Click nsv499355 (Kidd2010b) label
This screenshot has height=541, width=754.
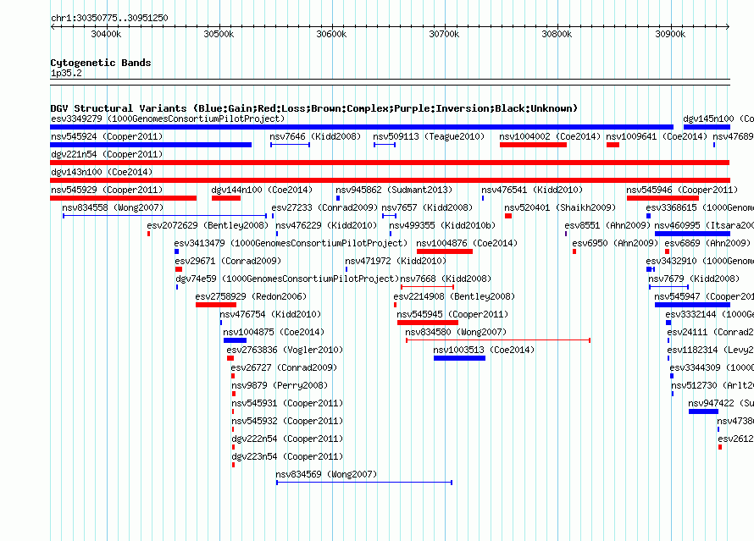click(x=442, y=225)
